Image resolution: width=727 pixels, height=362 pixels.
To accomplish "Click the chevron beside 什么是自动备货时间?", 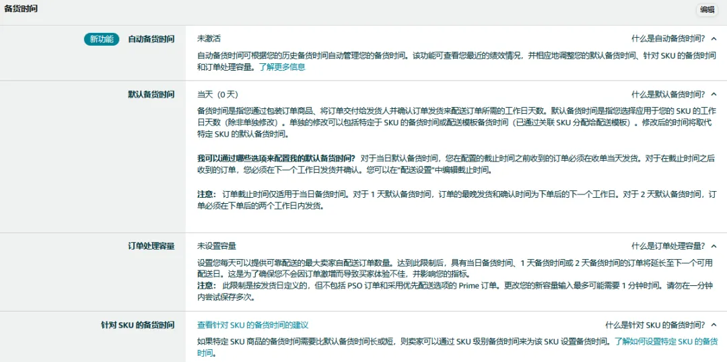I will click(x=714, y=39).
